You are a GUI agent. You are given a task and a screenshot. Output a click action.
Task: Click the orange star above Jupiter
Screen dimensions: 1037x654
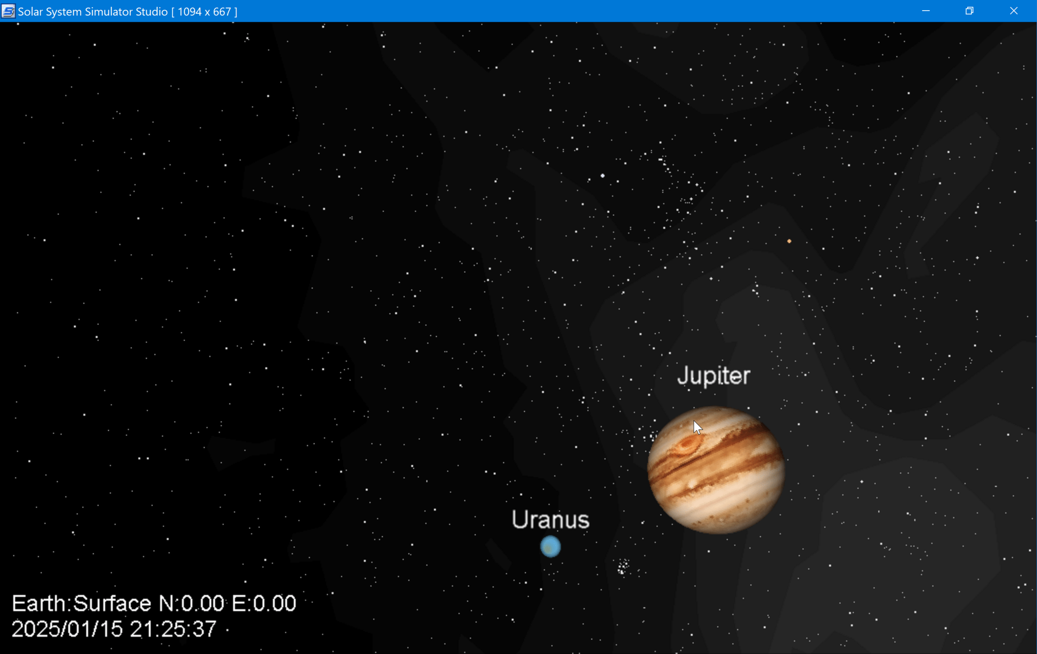(789, 241)
